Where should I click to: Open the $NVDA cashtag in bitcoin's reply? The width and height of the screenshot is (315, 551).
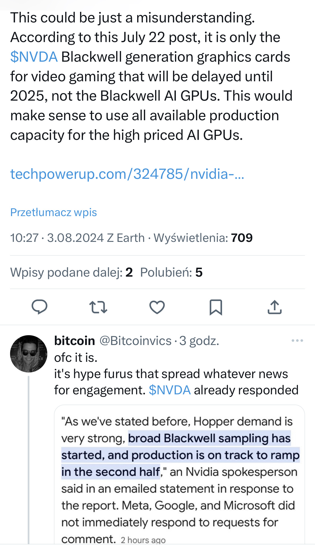pos(170,390)
